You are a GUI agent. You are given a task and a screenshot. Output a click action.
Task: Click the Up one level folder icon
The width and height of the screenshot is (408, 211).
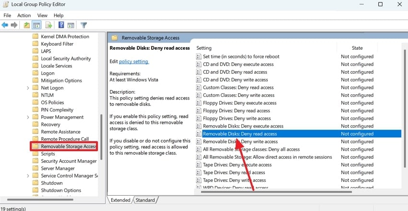(x=26, y=25)
